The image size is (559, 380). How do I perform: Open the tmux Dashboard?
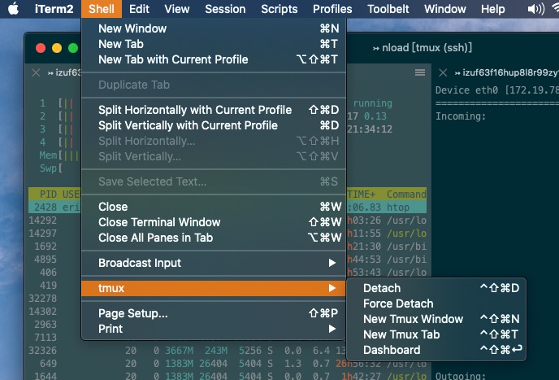tap(436, 350)
